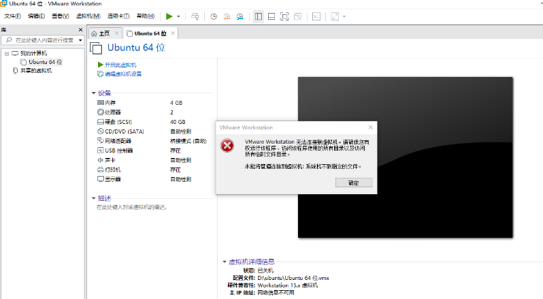Open the stretch display dropdown arrow
Screen dimensions: 543x299
click(344, 16)
